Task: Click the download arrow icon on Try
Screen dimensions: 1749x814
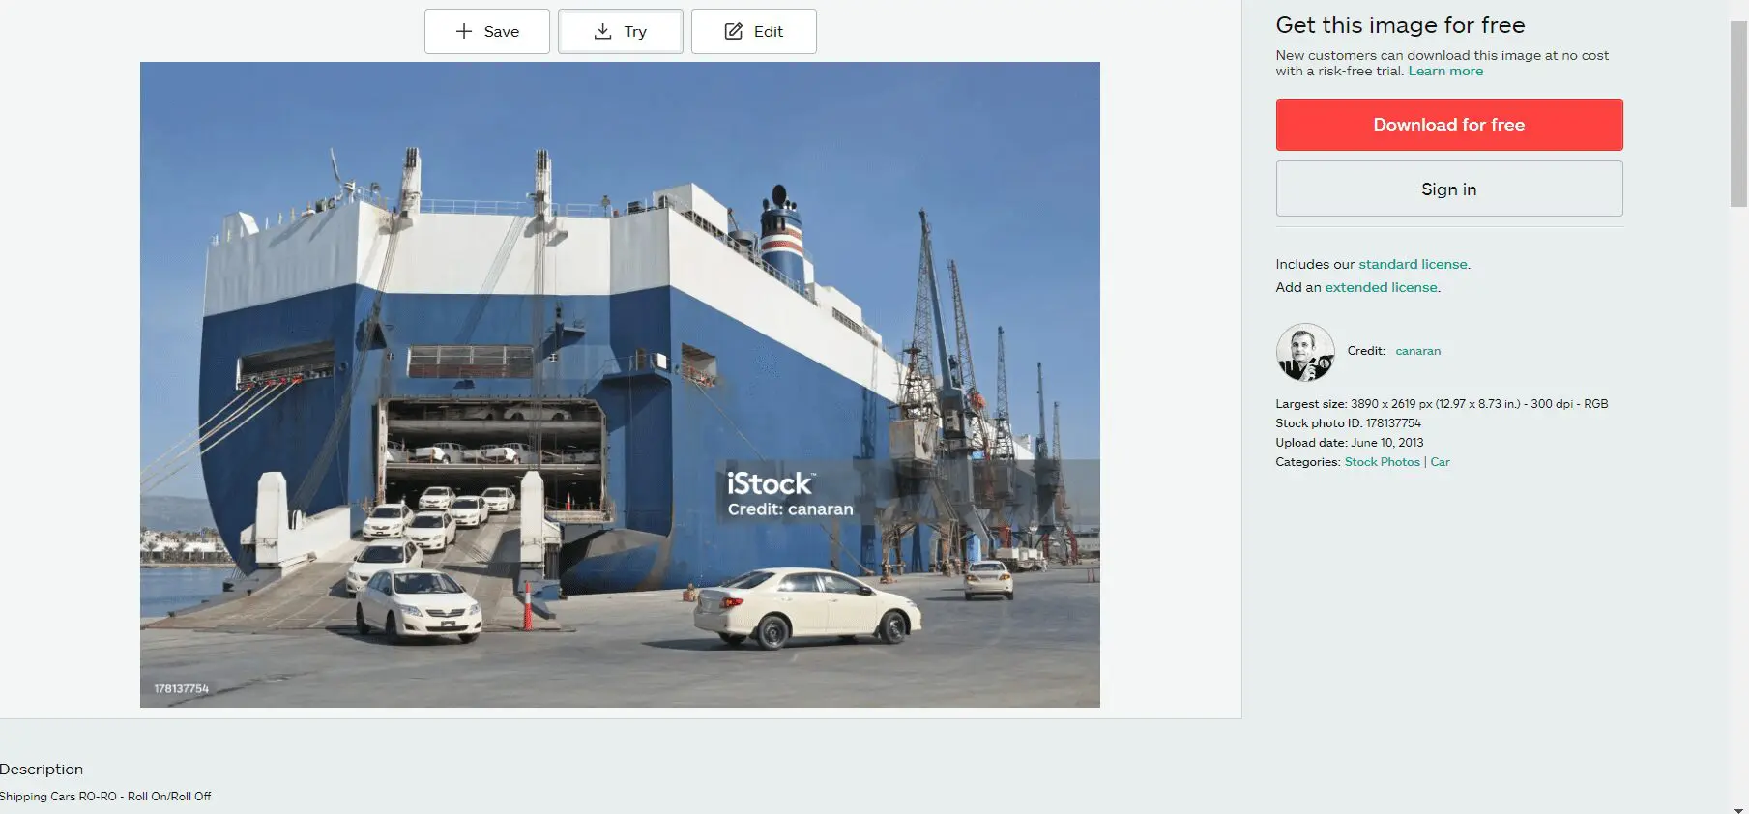Action: 602,31
